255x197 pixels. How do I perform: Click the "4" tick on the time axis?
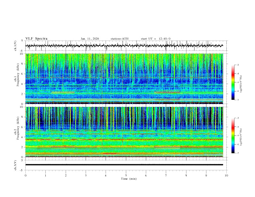point(106,175)
